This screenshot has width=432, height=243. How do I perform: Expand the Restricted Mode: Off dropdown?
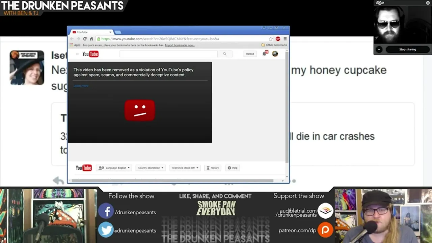click(185, 168)
